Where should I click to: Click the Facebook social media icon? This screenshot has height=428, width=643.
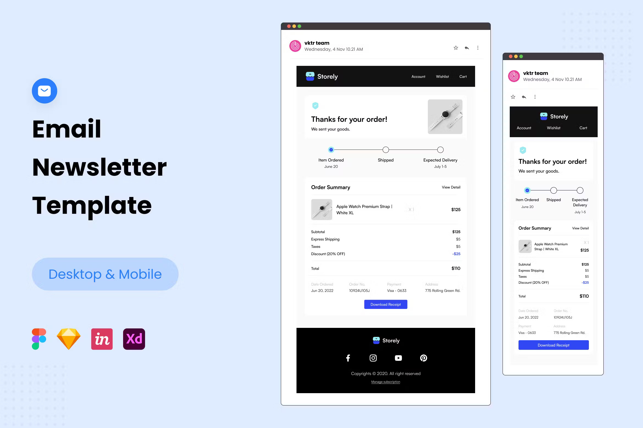(348, 357)
